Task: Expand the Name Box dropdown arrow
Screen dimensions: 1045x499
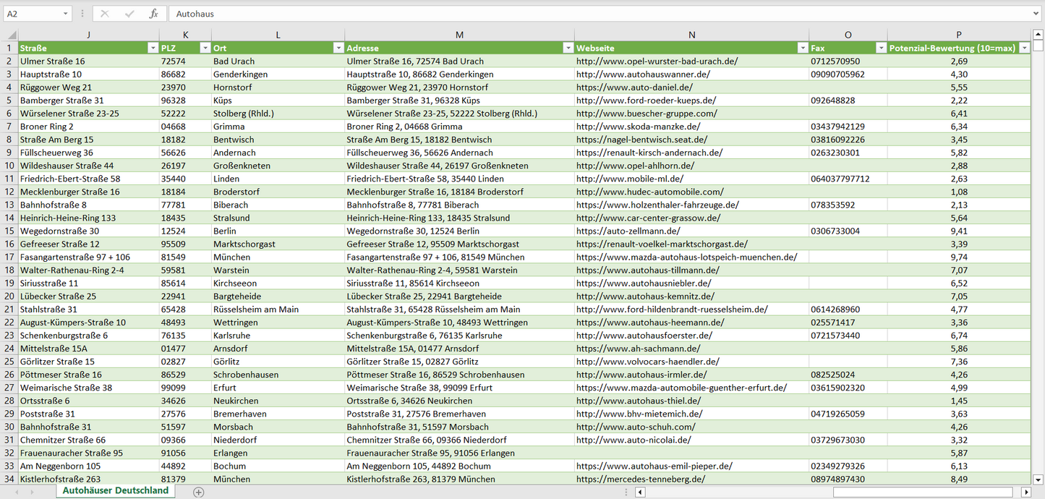Action: click(x=66, y=14)
